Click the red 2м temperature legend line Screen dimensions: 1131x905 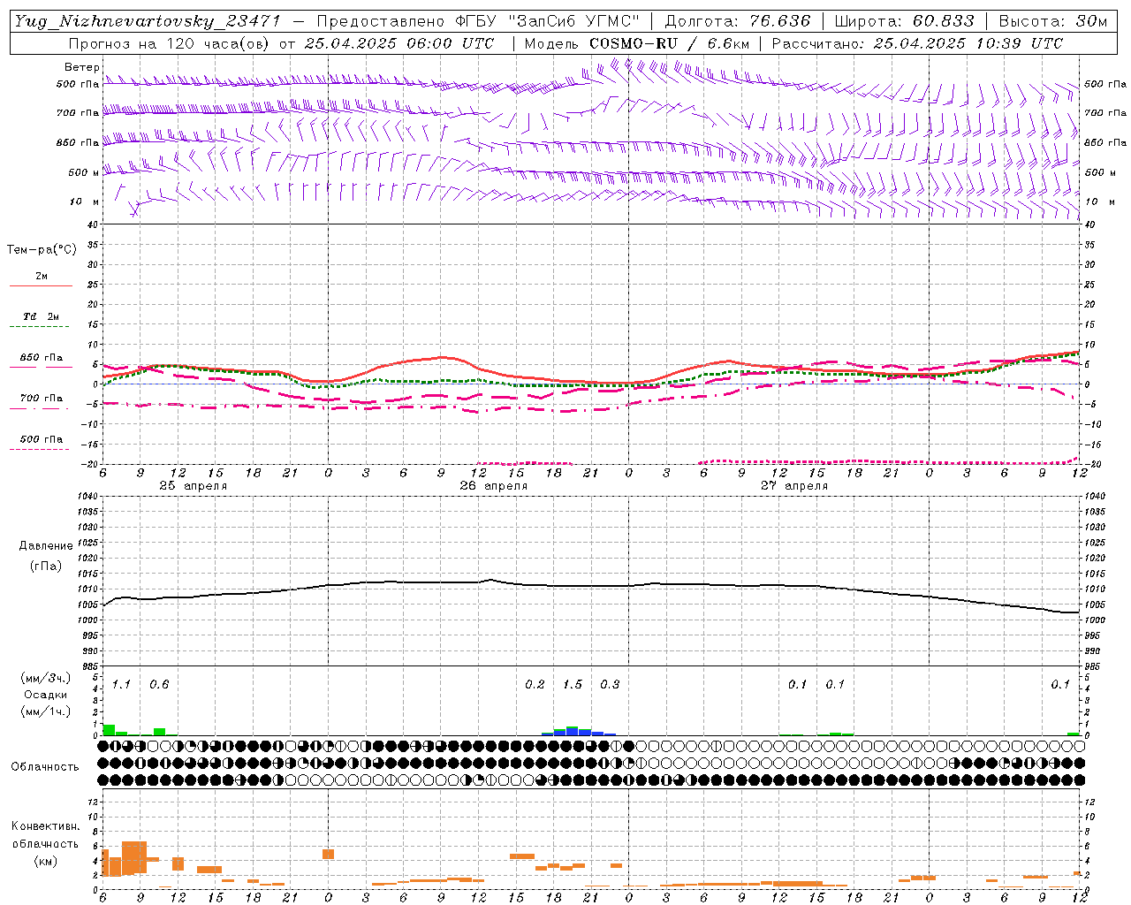41,285
